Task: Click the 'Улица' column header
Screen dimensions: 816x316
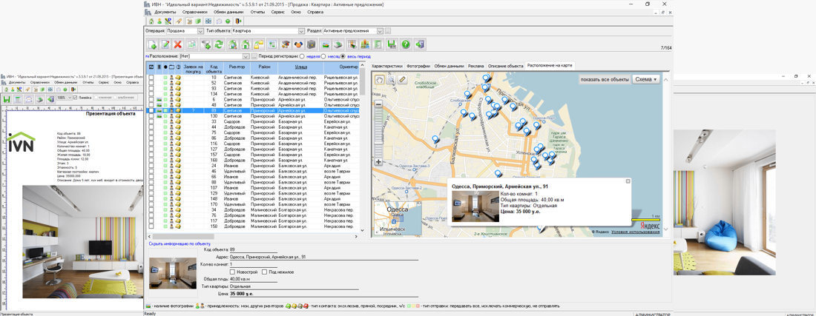Action: pyautogui.click(x=300, y=67)
